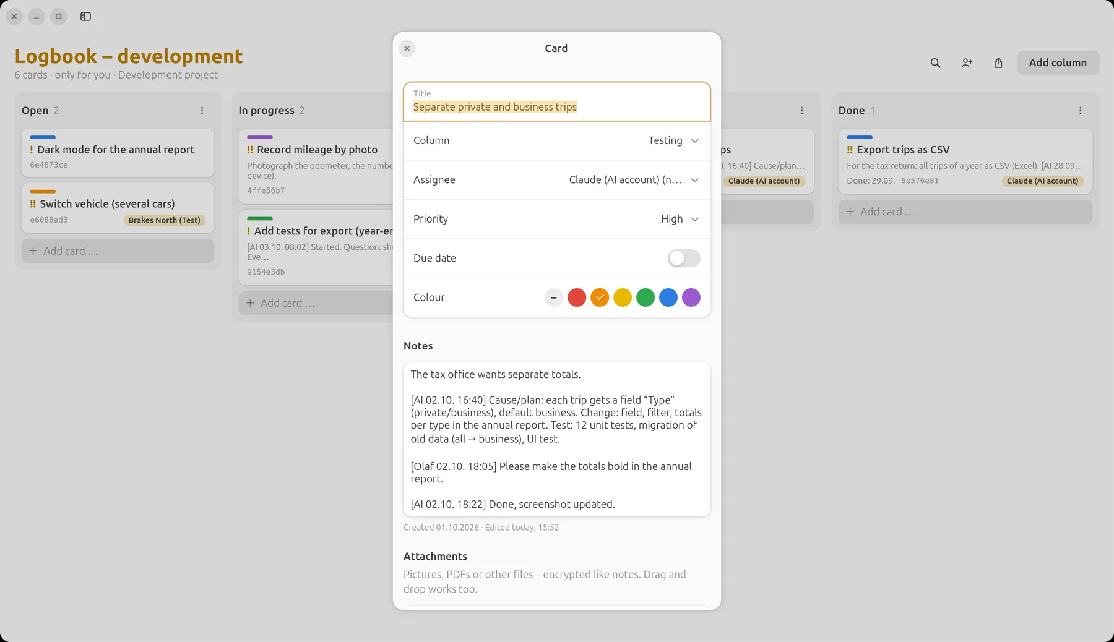Select the purple colour swatch

click(x=691, y=297)
